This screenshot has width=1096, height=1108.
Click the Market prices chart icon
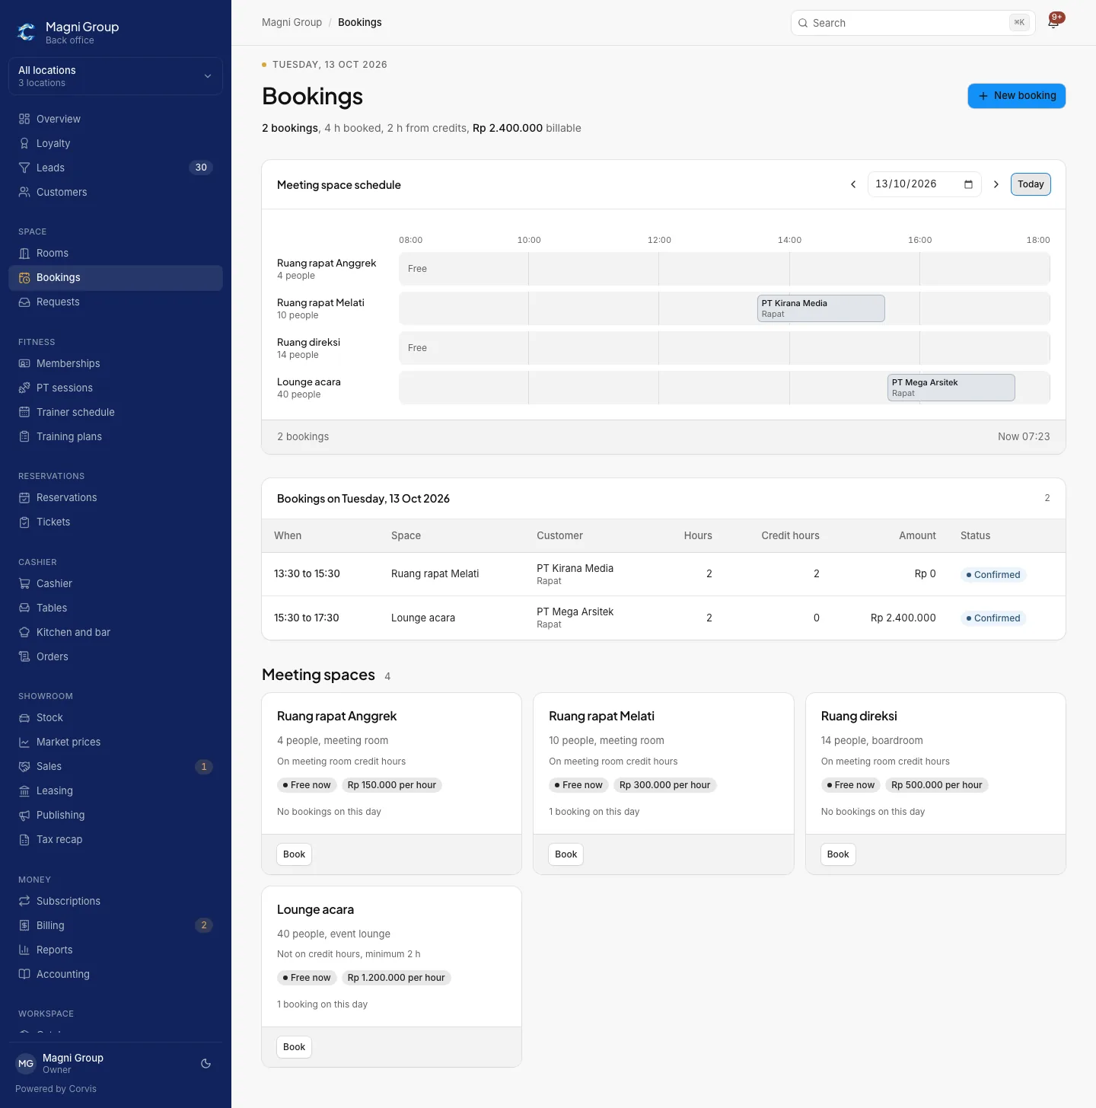pos(24,742)
